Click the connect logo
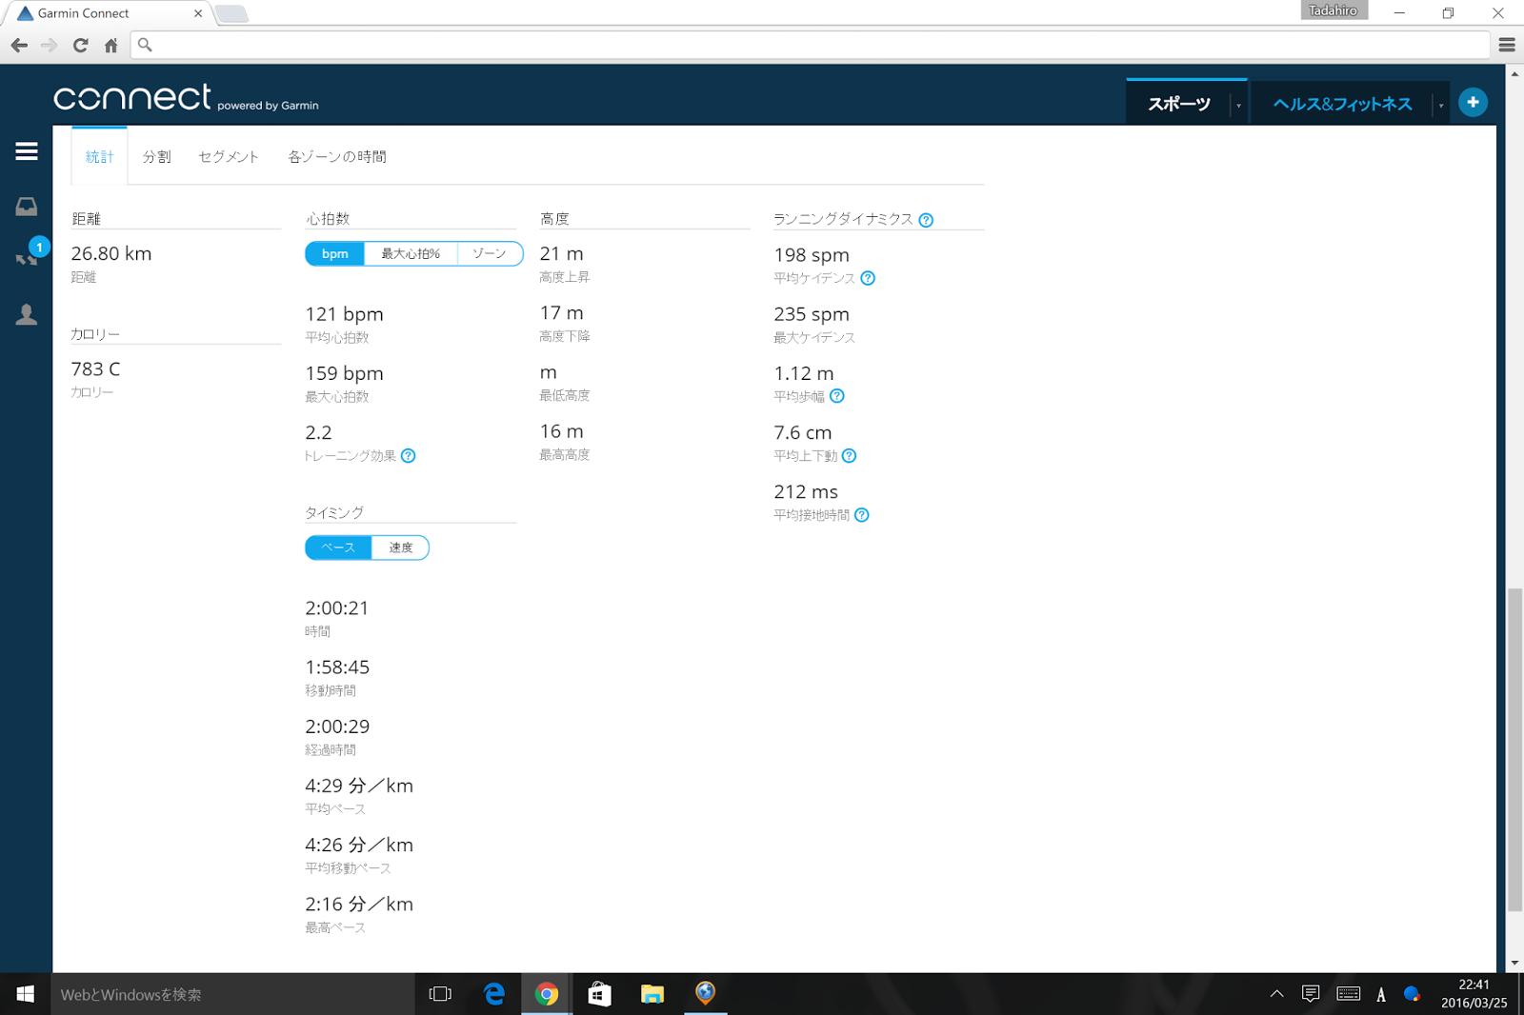This screenshot has height=1015, width=1524. point(132,96)
